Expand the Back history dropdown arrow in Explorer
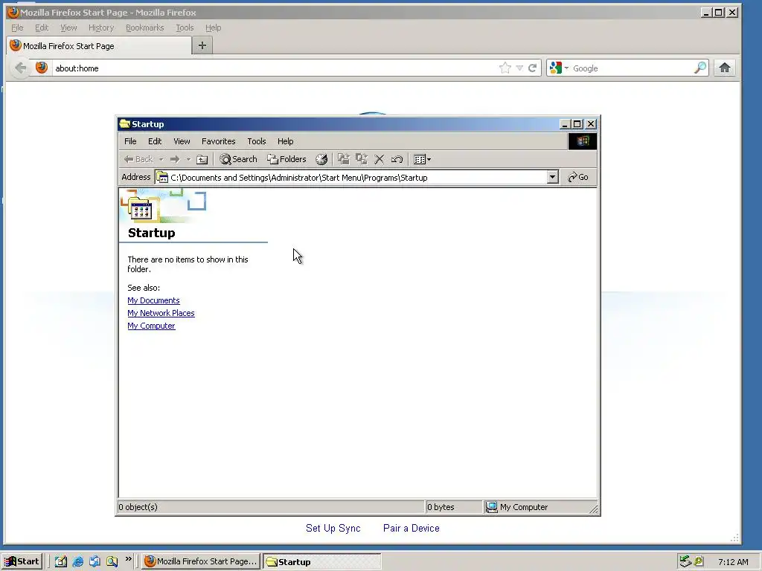 point(161,159)
